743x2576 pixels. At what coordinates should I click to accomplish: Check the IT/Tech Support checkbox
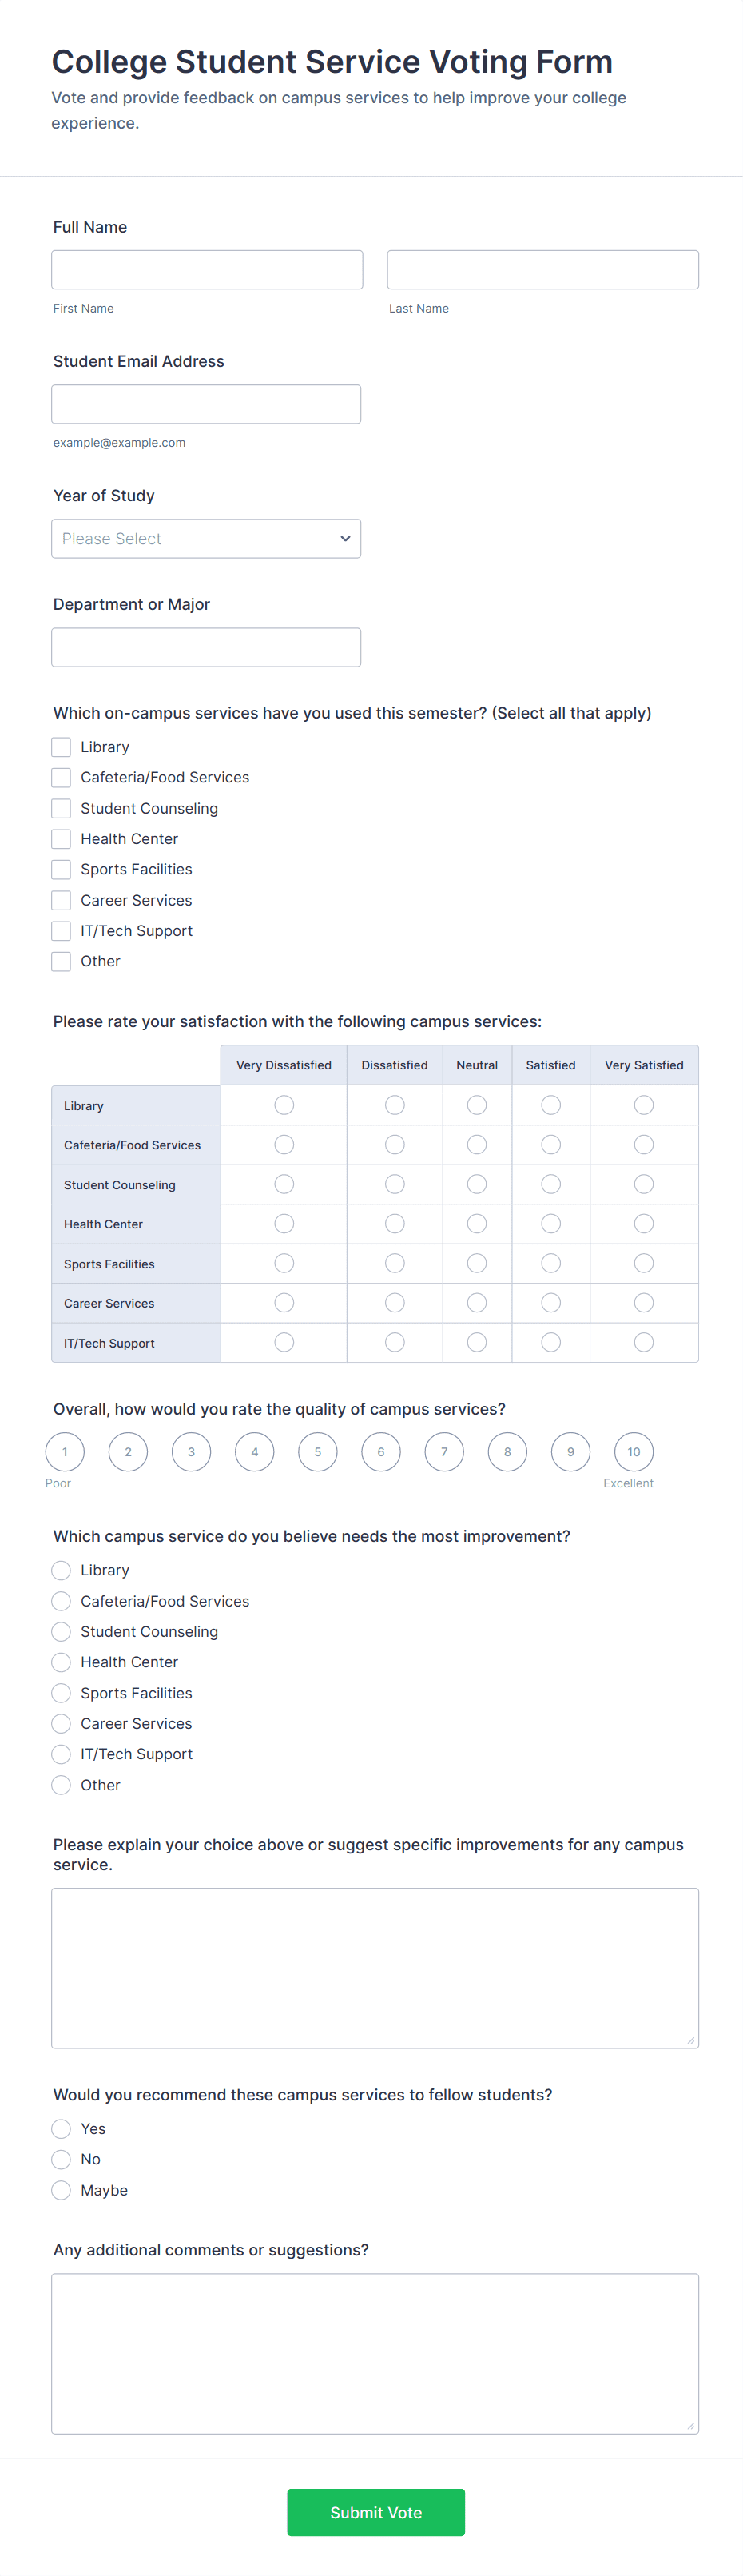click(61, 931)
